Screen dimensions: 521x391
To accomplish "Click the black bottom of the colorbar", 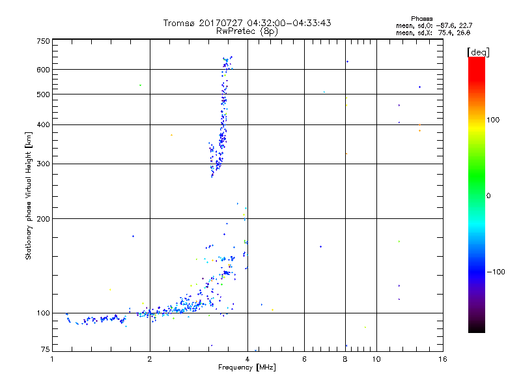I will (x=477, y=328).
